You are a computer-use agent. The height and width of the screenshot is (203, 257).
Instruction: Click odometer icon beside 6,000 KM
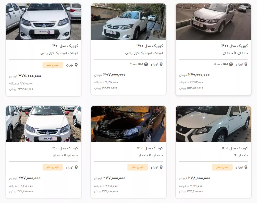[x=146, y=64]
